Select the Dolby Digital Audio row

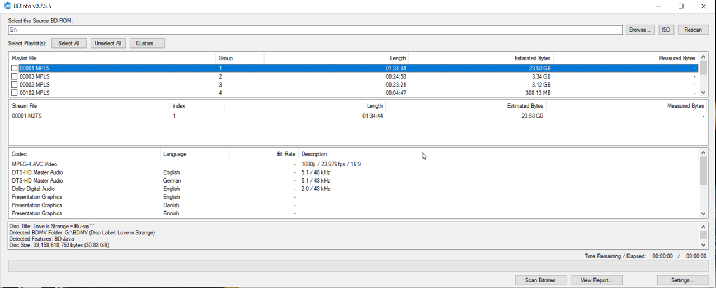(x=354, y=189)
